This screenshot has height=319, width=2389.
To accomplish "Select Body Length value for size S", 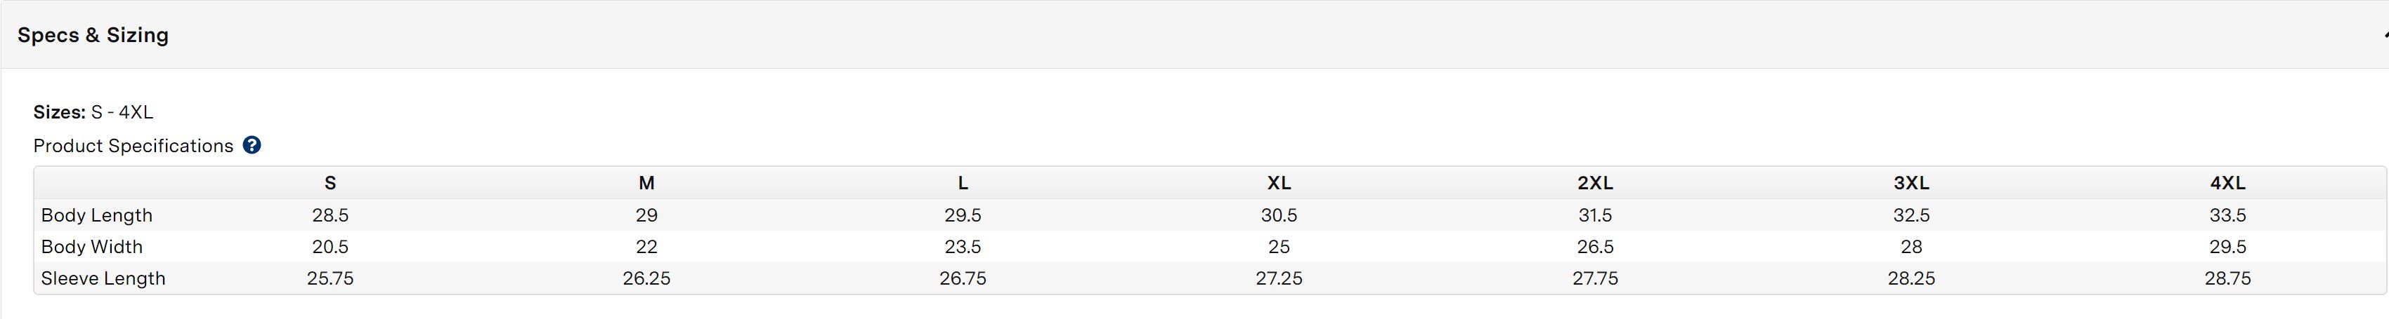I will (x=330, y=215).
